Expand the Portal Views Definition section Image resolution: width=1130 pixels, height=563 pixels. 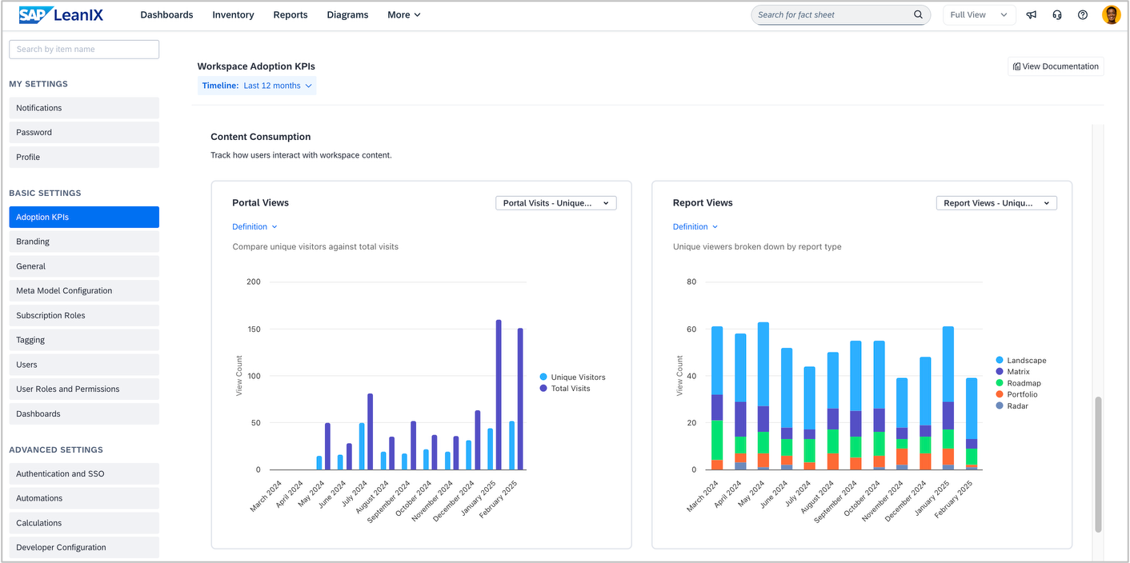coord(254,226)
